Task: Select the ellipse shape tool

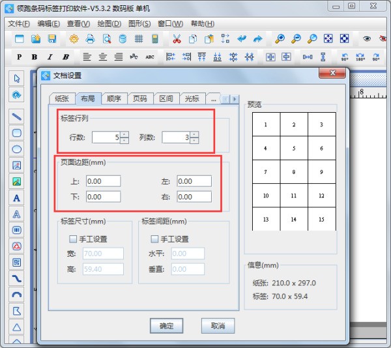Action: click(x=17, y=149)
